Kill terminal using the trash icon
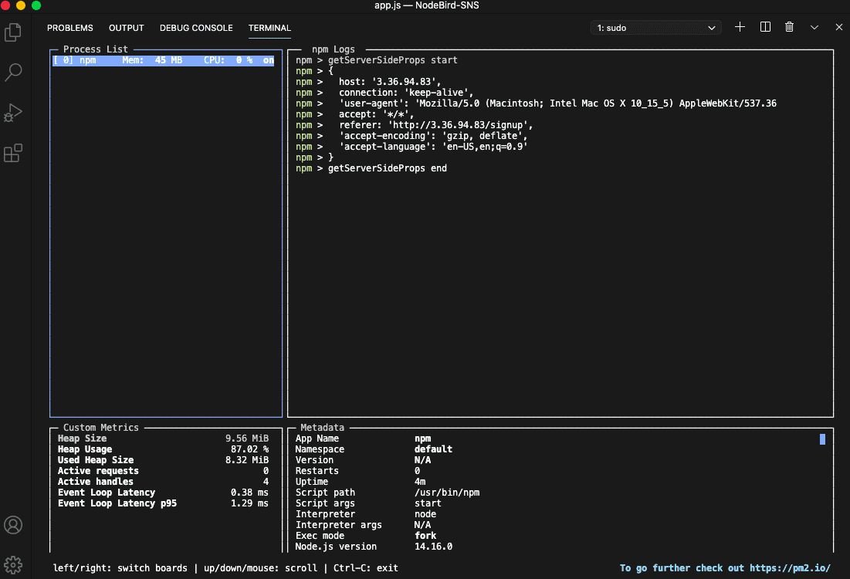Image resolution: width=850 pixels, height=579 pixels. coord(789,27)
